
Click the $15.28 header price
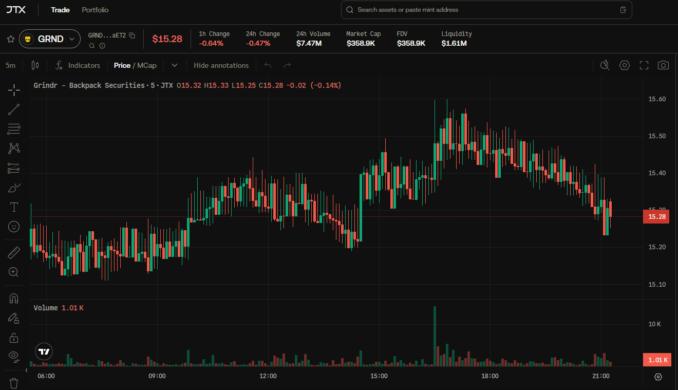[x=167, y=39]
